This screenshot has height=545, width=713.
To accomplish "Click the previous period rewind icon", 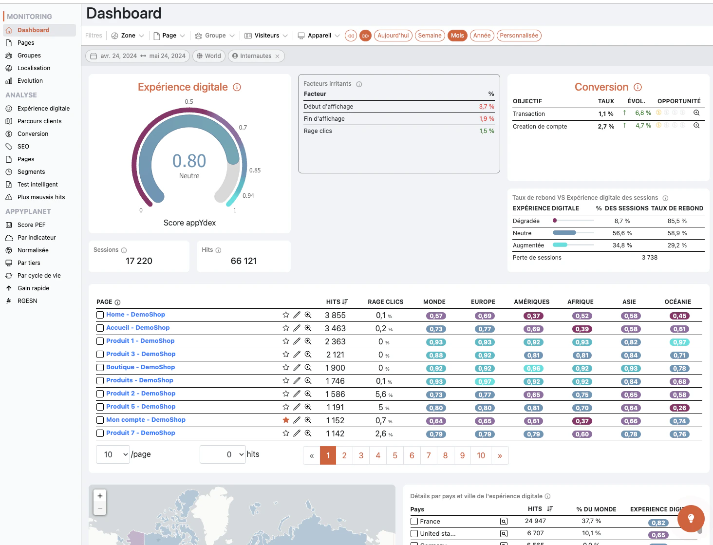I will point(351,36).
